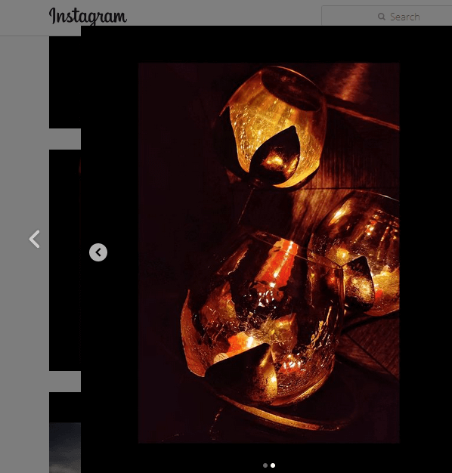Click the dark post tile under the Instagram logo
Viewport: 452px width, 473px height.
click(x=65, y=82)
